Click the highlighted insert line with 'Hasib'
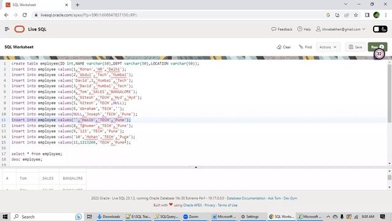Screen dimensions: 392x221 pyautogui.click(x=71, y=120)
